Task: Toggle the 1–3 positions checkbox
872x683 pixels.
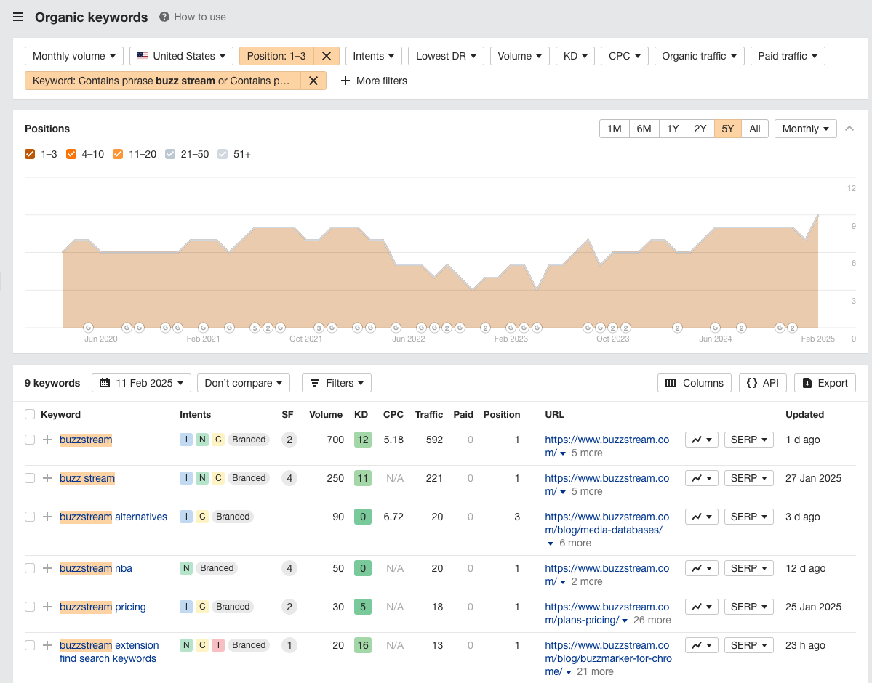Action: coord(30,154)
